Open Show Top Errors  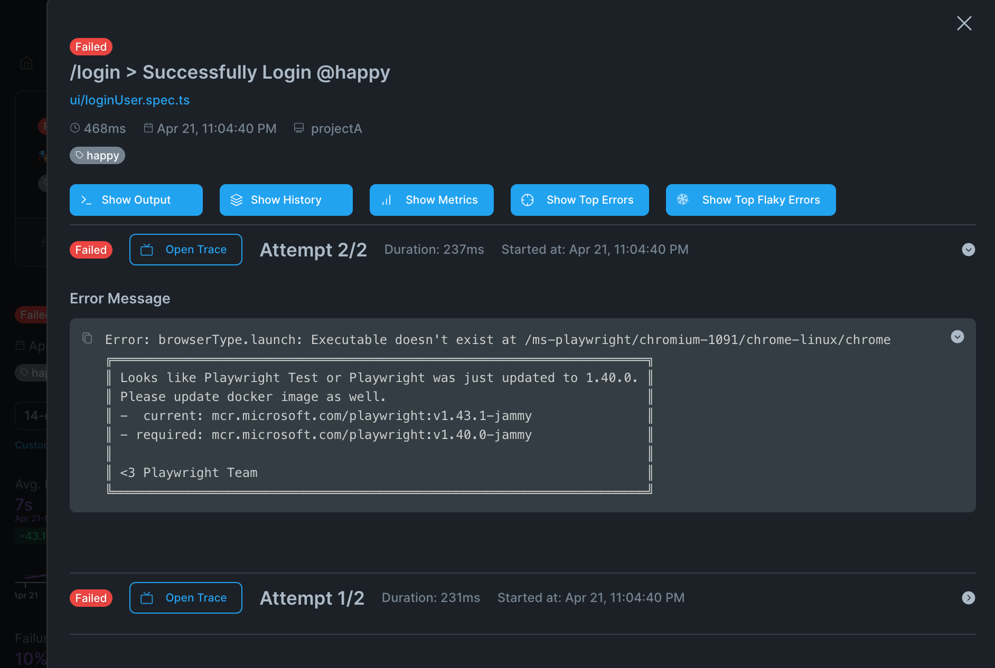(580, 200)
